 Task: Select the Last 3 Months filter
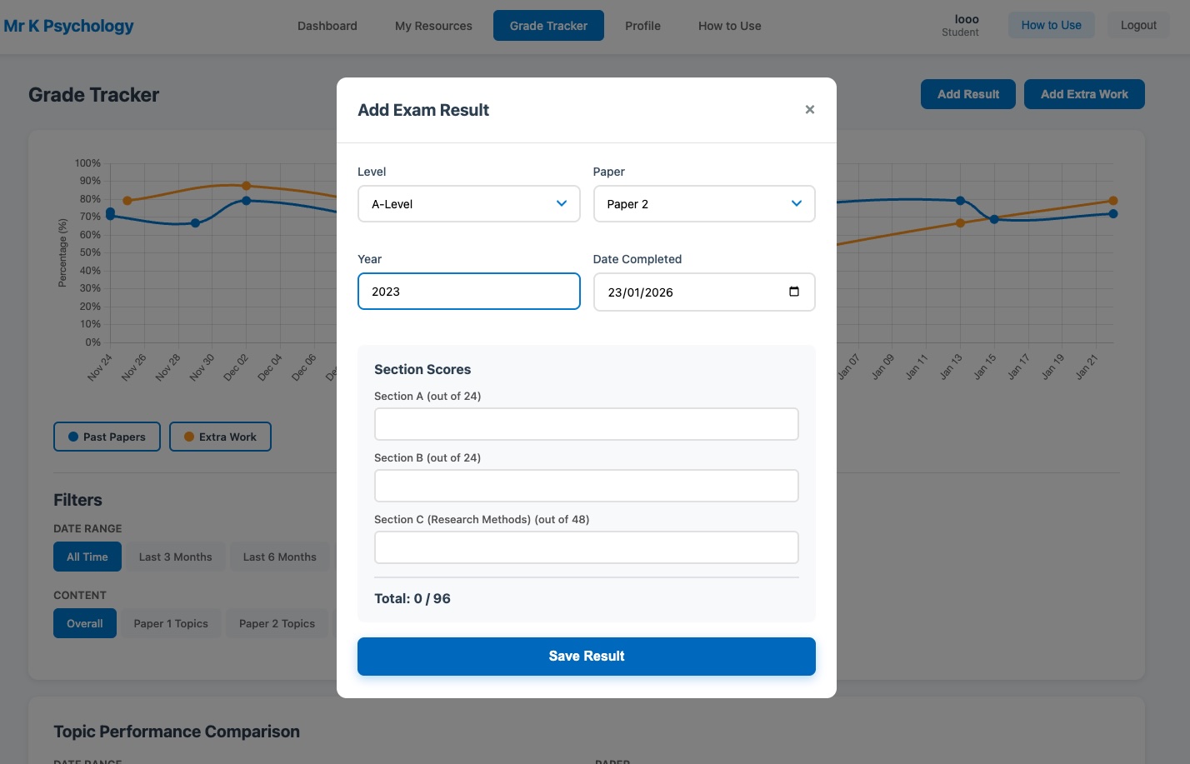175,557
